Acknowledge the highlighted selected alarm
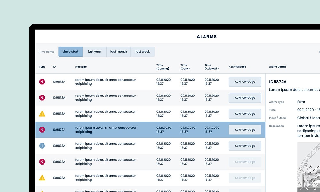The height and width of the screenshot is (192, 320). (x=245, y=130)
